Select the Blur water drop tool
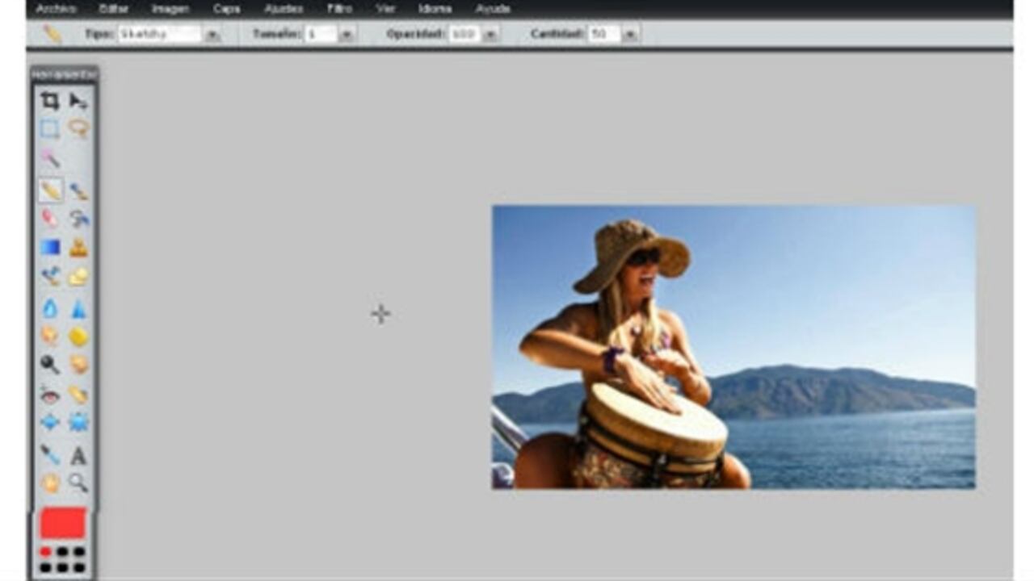 tap(50, 308)
